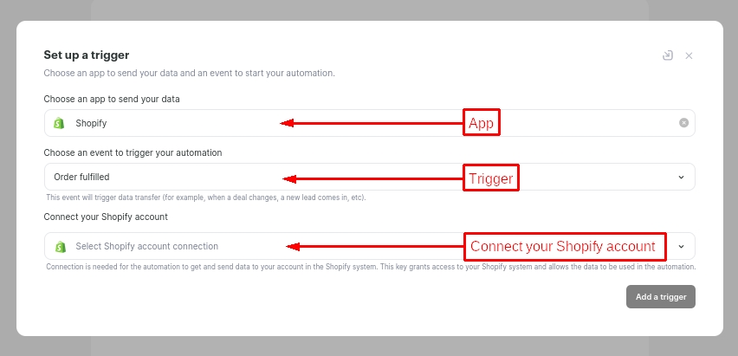Click the red Trigger annotation label
This screenshot has width=738, height=356.
(x=490, y=179)
